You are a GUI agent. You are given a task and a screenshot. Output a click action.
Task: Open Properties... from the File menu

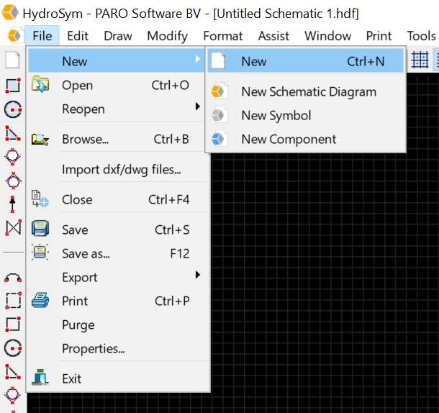119,348
